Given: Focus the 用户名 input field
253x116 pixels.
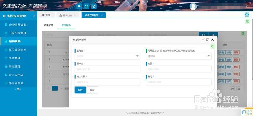Looking at the screenshot, I should pyautogui.click(x=107, y=69).
